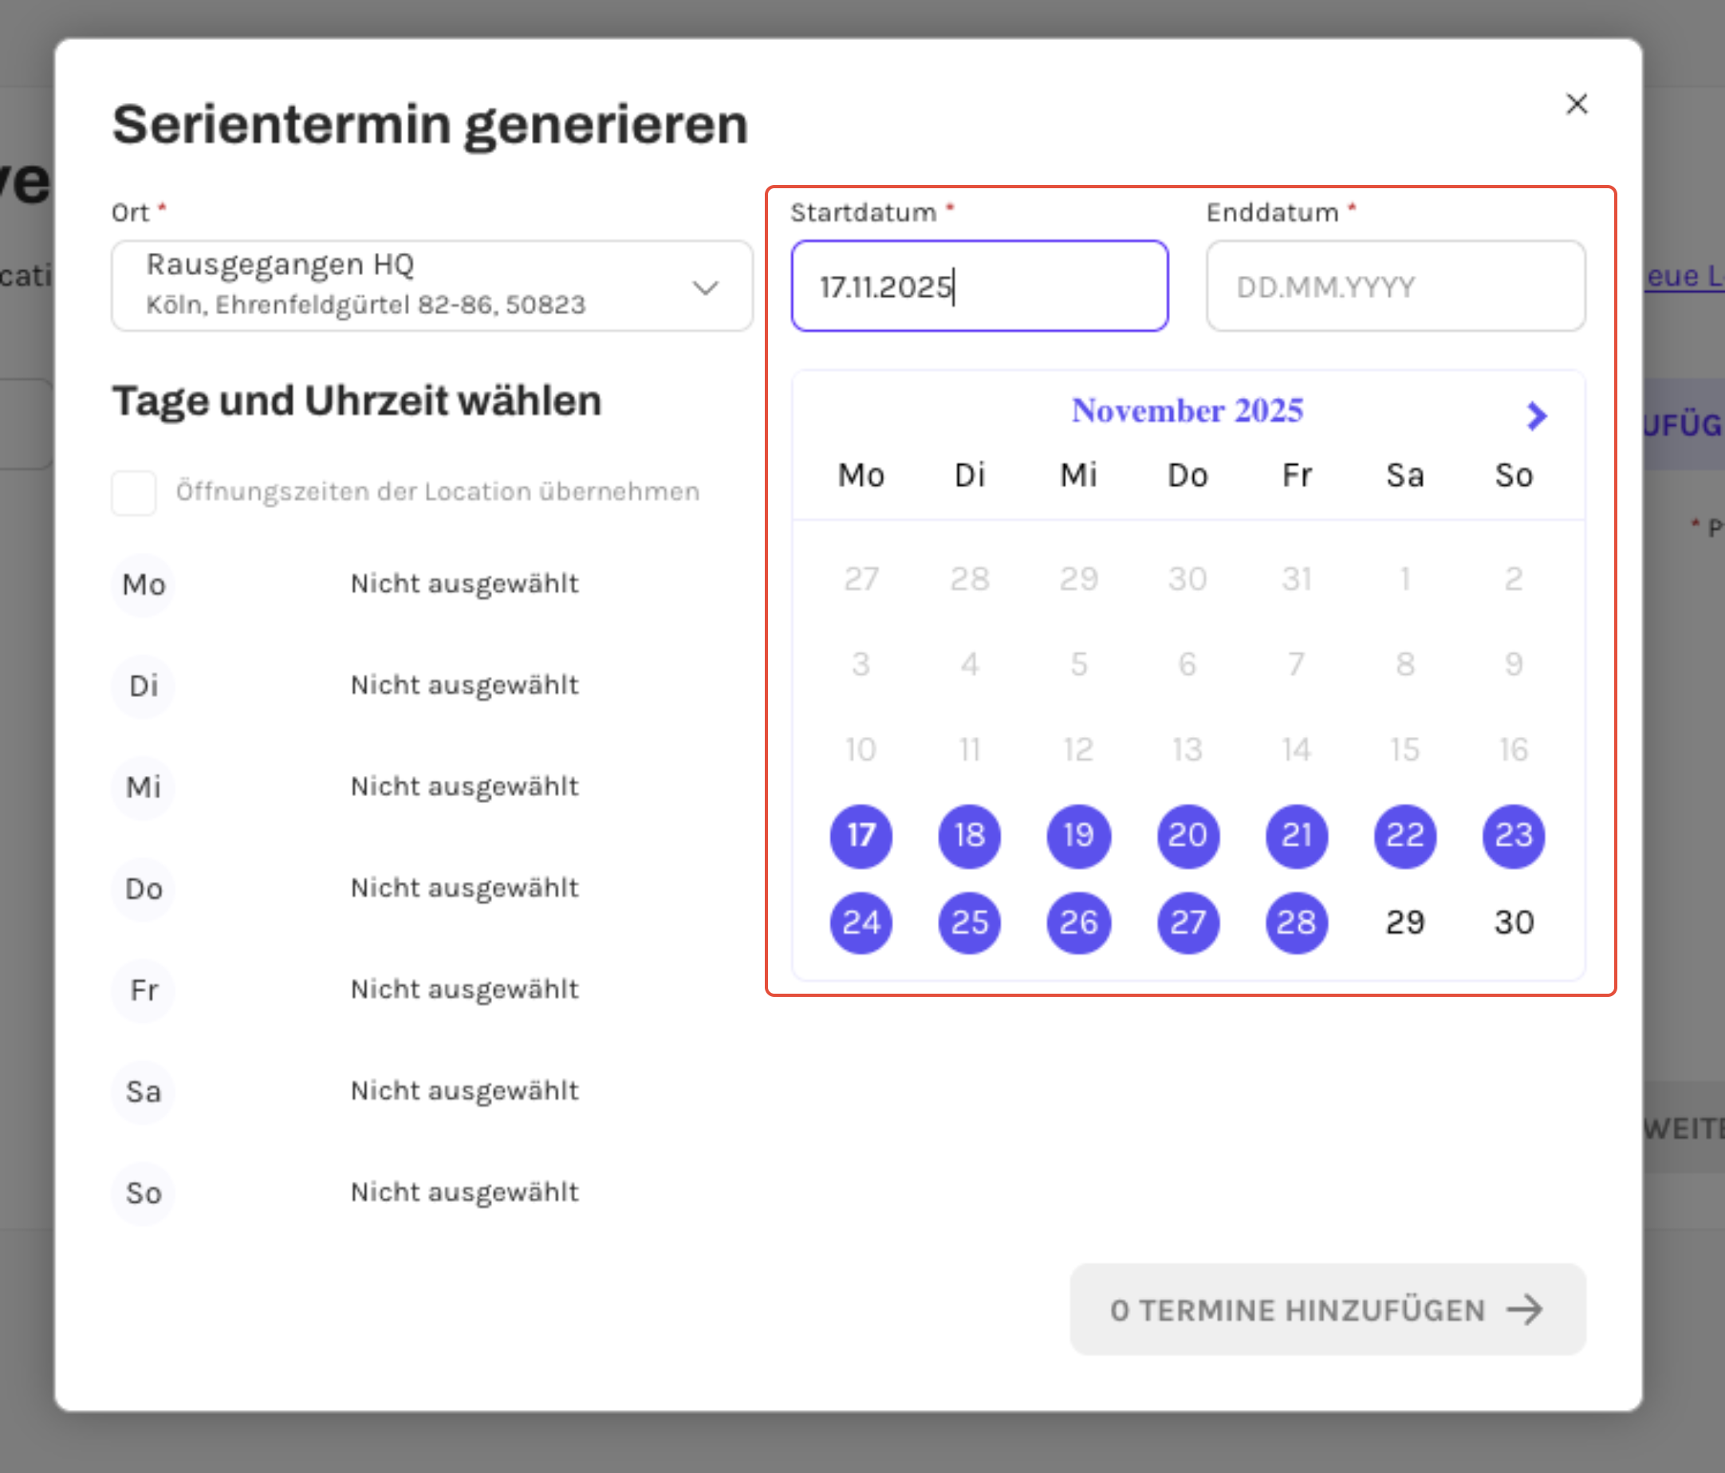Click the Enddatum input field
Screen dimensions: 1725x1473
1395,286
